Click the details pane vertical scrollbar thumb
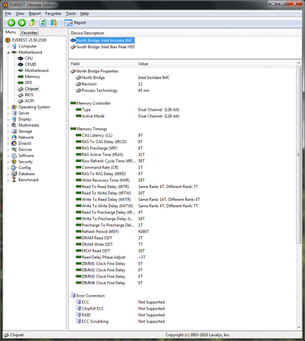Viewport: 305px width, 341px height. [299, 154]
